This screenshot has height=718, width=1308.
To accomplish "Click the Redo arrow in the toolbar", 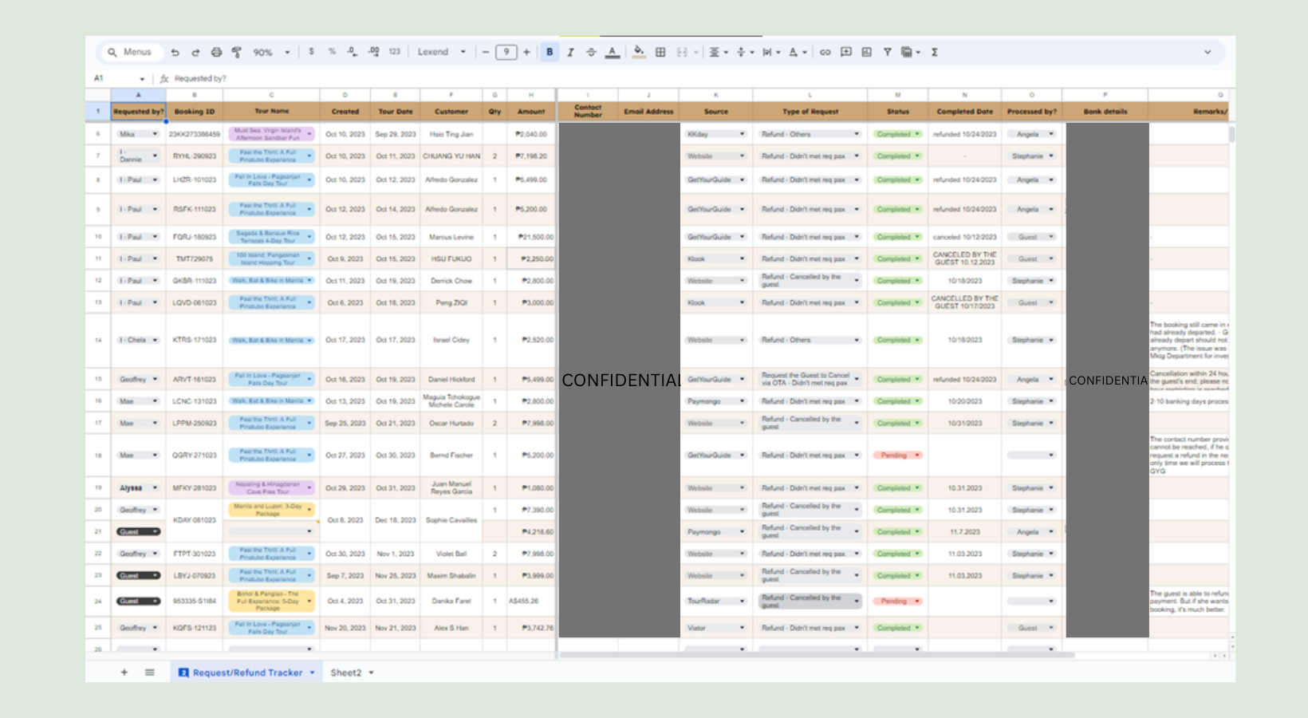I will 195,53.
